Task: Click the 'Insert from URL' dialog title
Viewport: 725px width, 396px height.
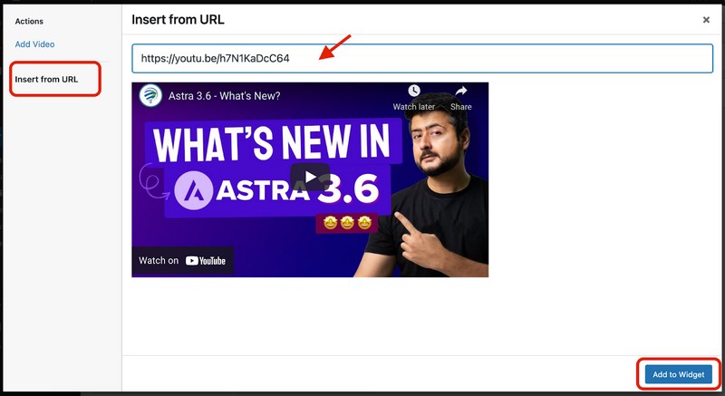Action: point(178,19)
